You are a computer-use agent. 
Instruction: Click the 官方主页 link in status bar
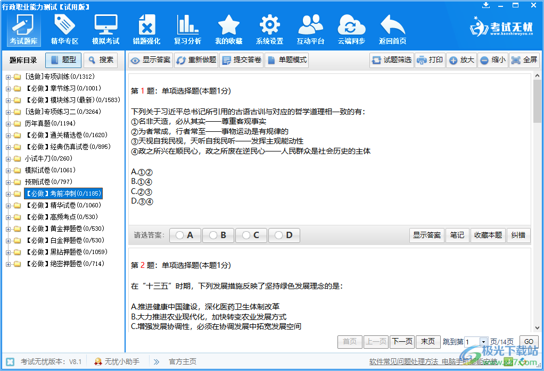coord(182,361)
